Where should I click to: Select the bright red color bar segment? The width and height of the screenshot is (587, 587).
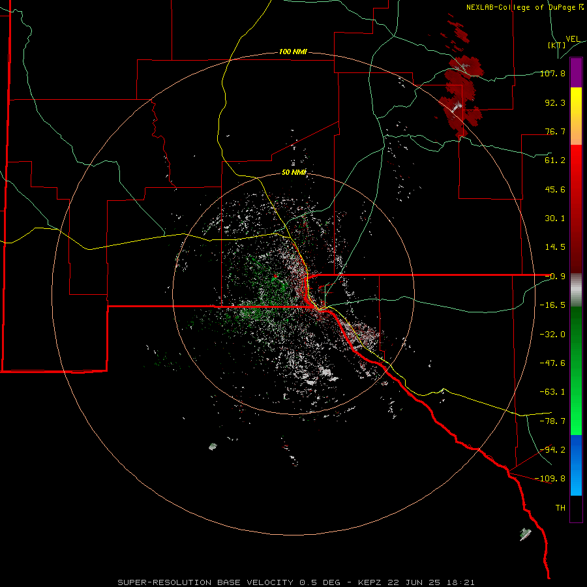tap(576, 159)
